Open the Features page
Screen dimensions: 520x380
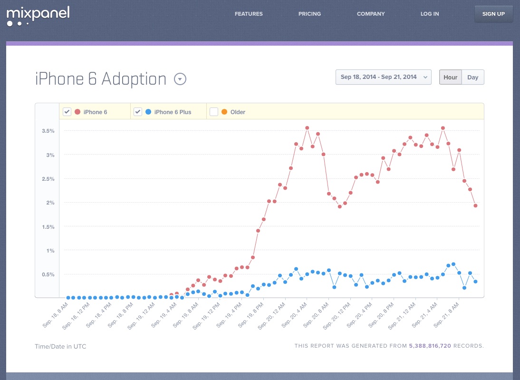pyautogui.click(x=249, y=14)
